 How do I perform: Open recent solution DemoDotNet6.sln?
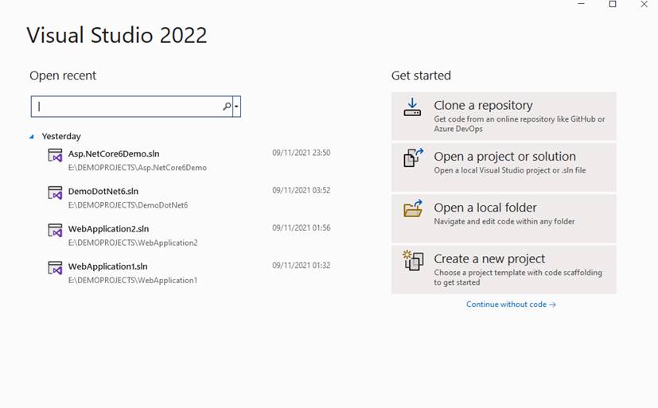103,191
